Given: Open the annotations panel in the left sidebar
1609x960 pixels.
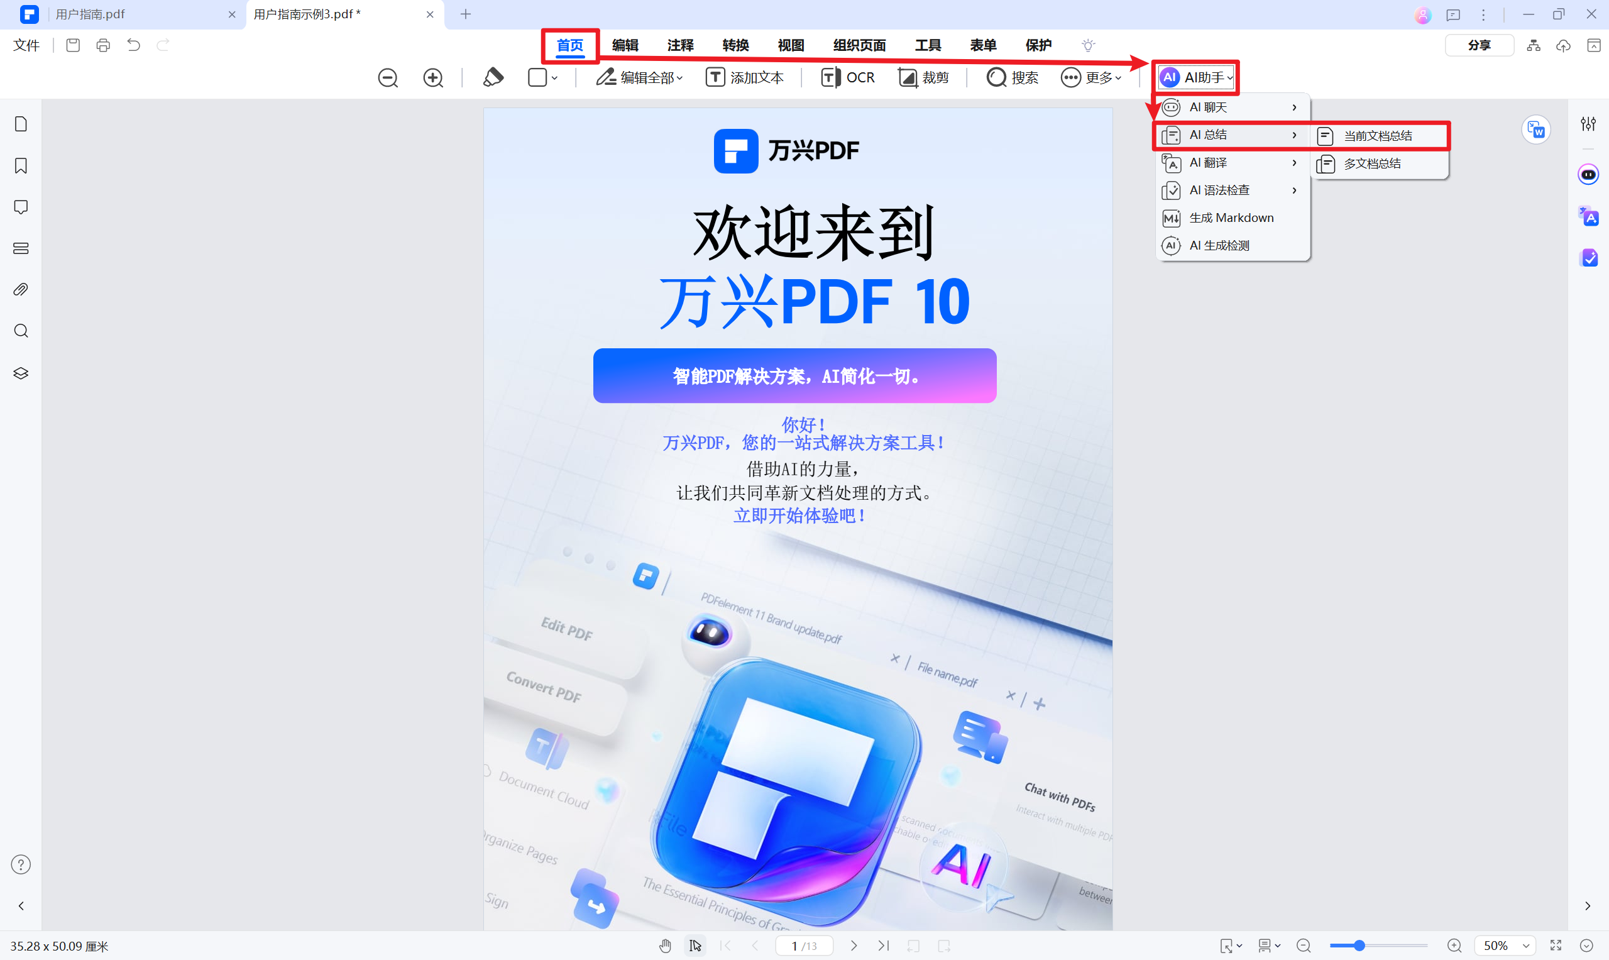Looking at the screenshot, I should (x=20, y=207).
